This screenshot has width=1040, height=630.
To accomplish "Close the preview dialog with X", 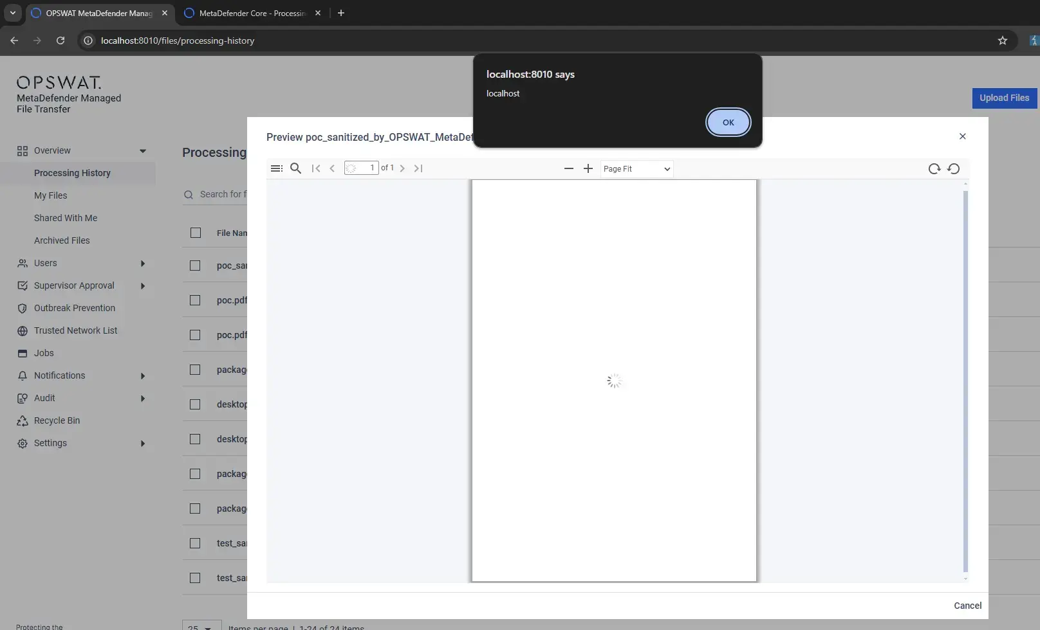I will tap(962, 136).
